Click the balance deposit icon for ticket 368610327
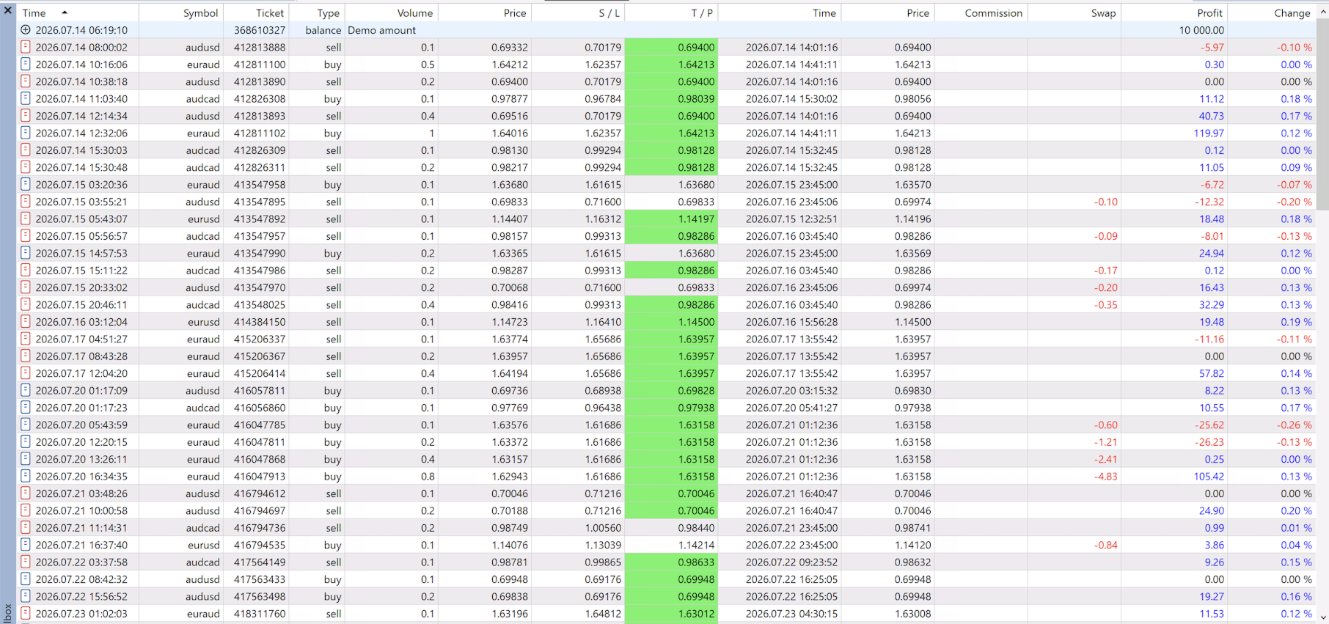The width and height of the screenshot is (1329, 624). [26, 30]
